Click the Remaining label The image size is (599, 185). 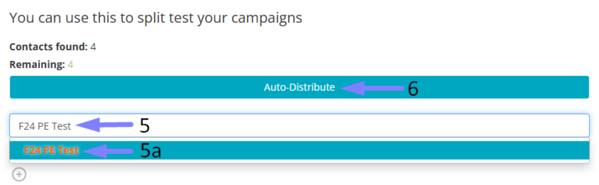pyautogui.click(x=37, y=65)
